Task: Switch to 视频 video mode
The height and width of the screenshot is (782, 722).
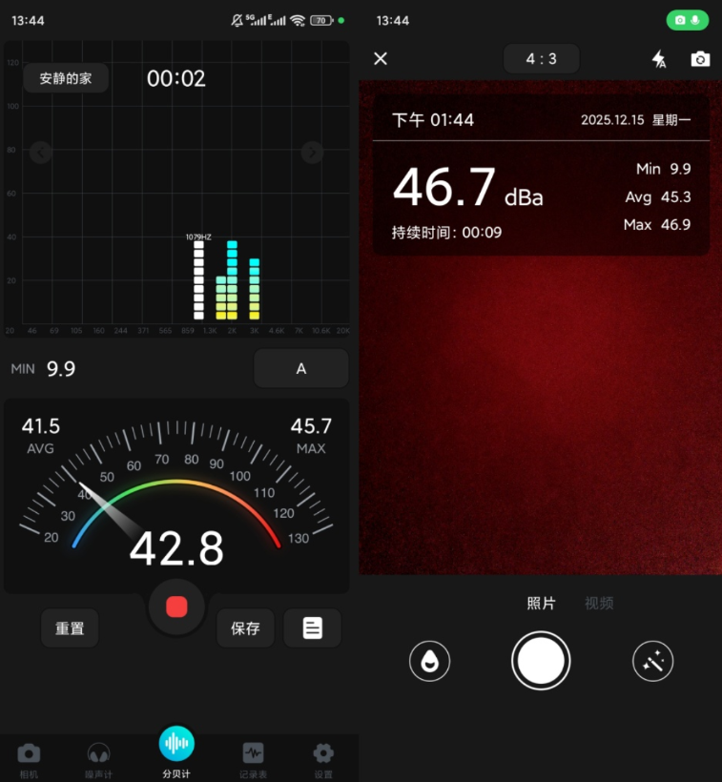Action: coord(599,603)
